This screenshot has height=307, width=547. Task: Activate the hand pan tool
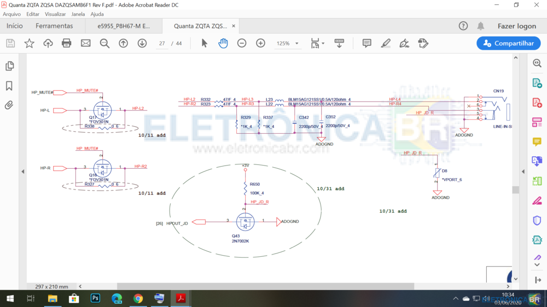coord(223,43)
